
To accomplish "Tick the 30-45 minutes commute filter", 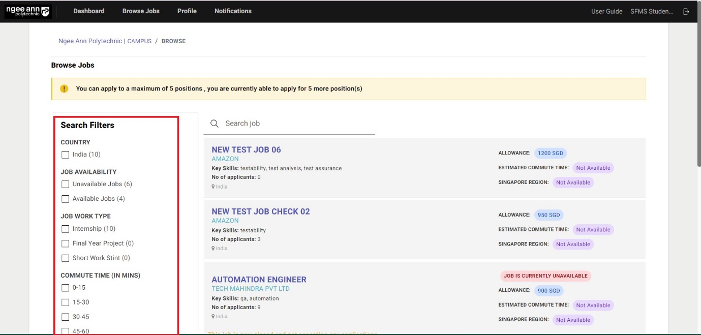I will click(x=65, y=317).
